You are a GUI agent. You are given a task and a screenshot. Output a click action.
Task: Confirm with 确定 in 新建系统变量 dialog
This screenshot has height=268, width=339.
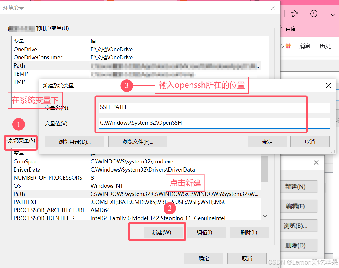pos(267,142)
